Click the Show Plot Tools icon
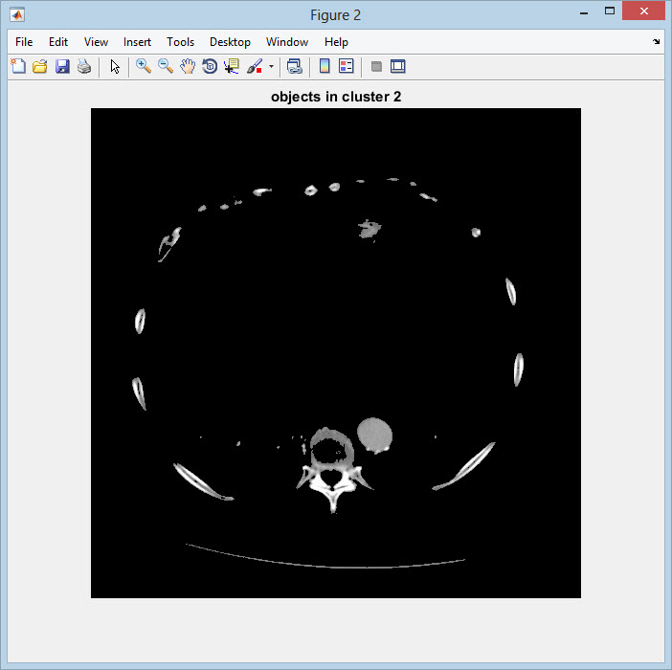The height and width of the screenshot is (670, 672). [397, 66]
